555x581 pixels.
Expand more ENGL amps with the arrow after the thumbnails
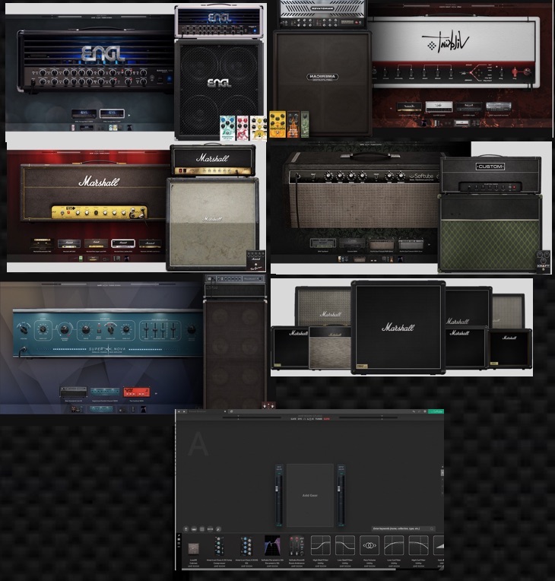tap(129, 116)
